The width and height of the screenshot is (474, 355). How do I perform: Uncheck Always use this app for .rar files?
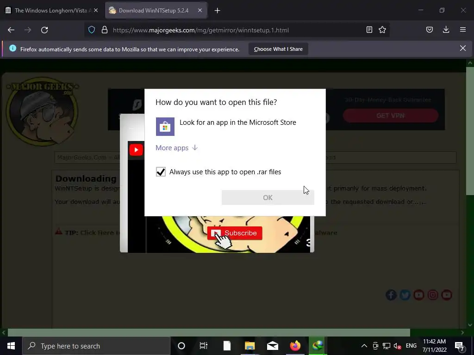pyautogui.click(x=161, y=172)
